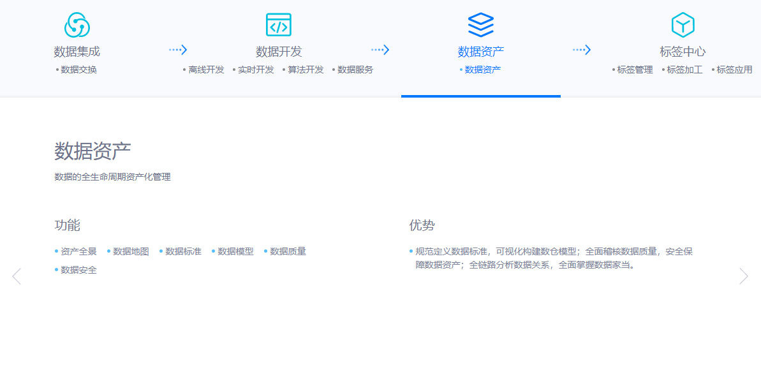Click dotted arrow before 标签中心
The width and height of the screenshot is (761, 370).
582,50
